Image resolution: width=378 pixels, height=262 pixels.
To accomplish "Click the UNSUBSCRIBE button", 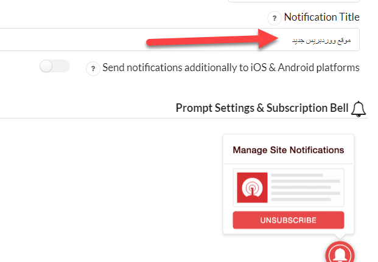I will click(288, 219).
